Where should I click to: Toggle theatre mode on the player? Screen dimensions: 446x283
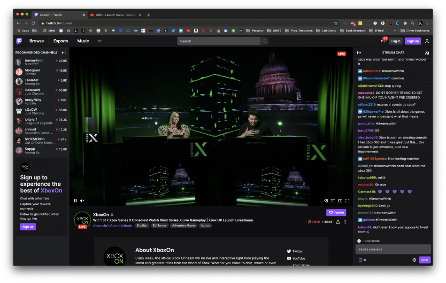click(x=340, y=200)
